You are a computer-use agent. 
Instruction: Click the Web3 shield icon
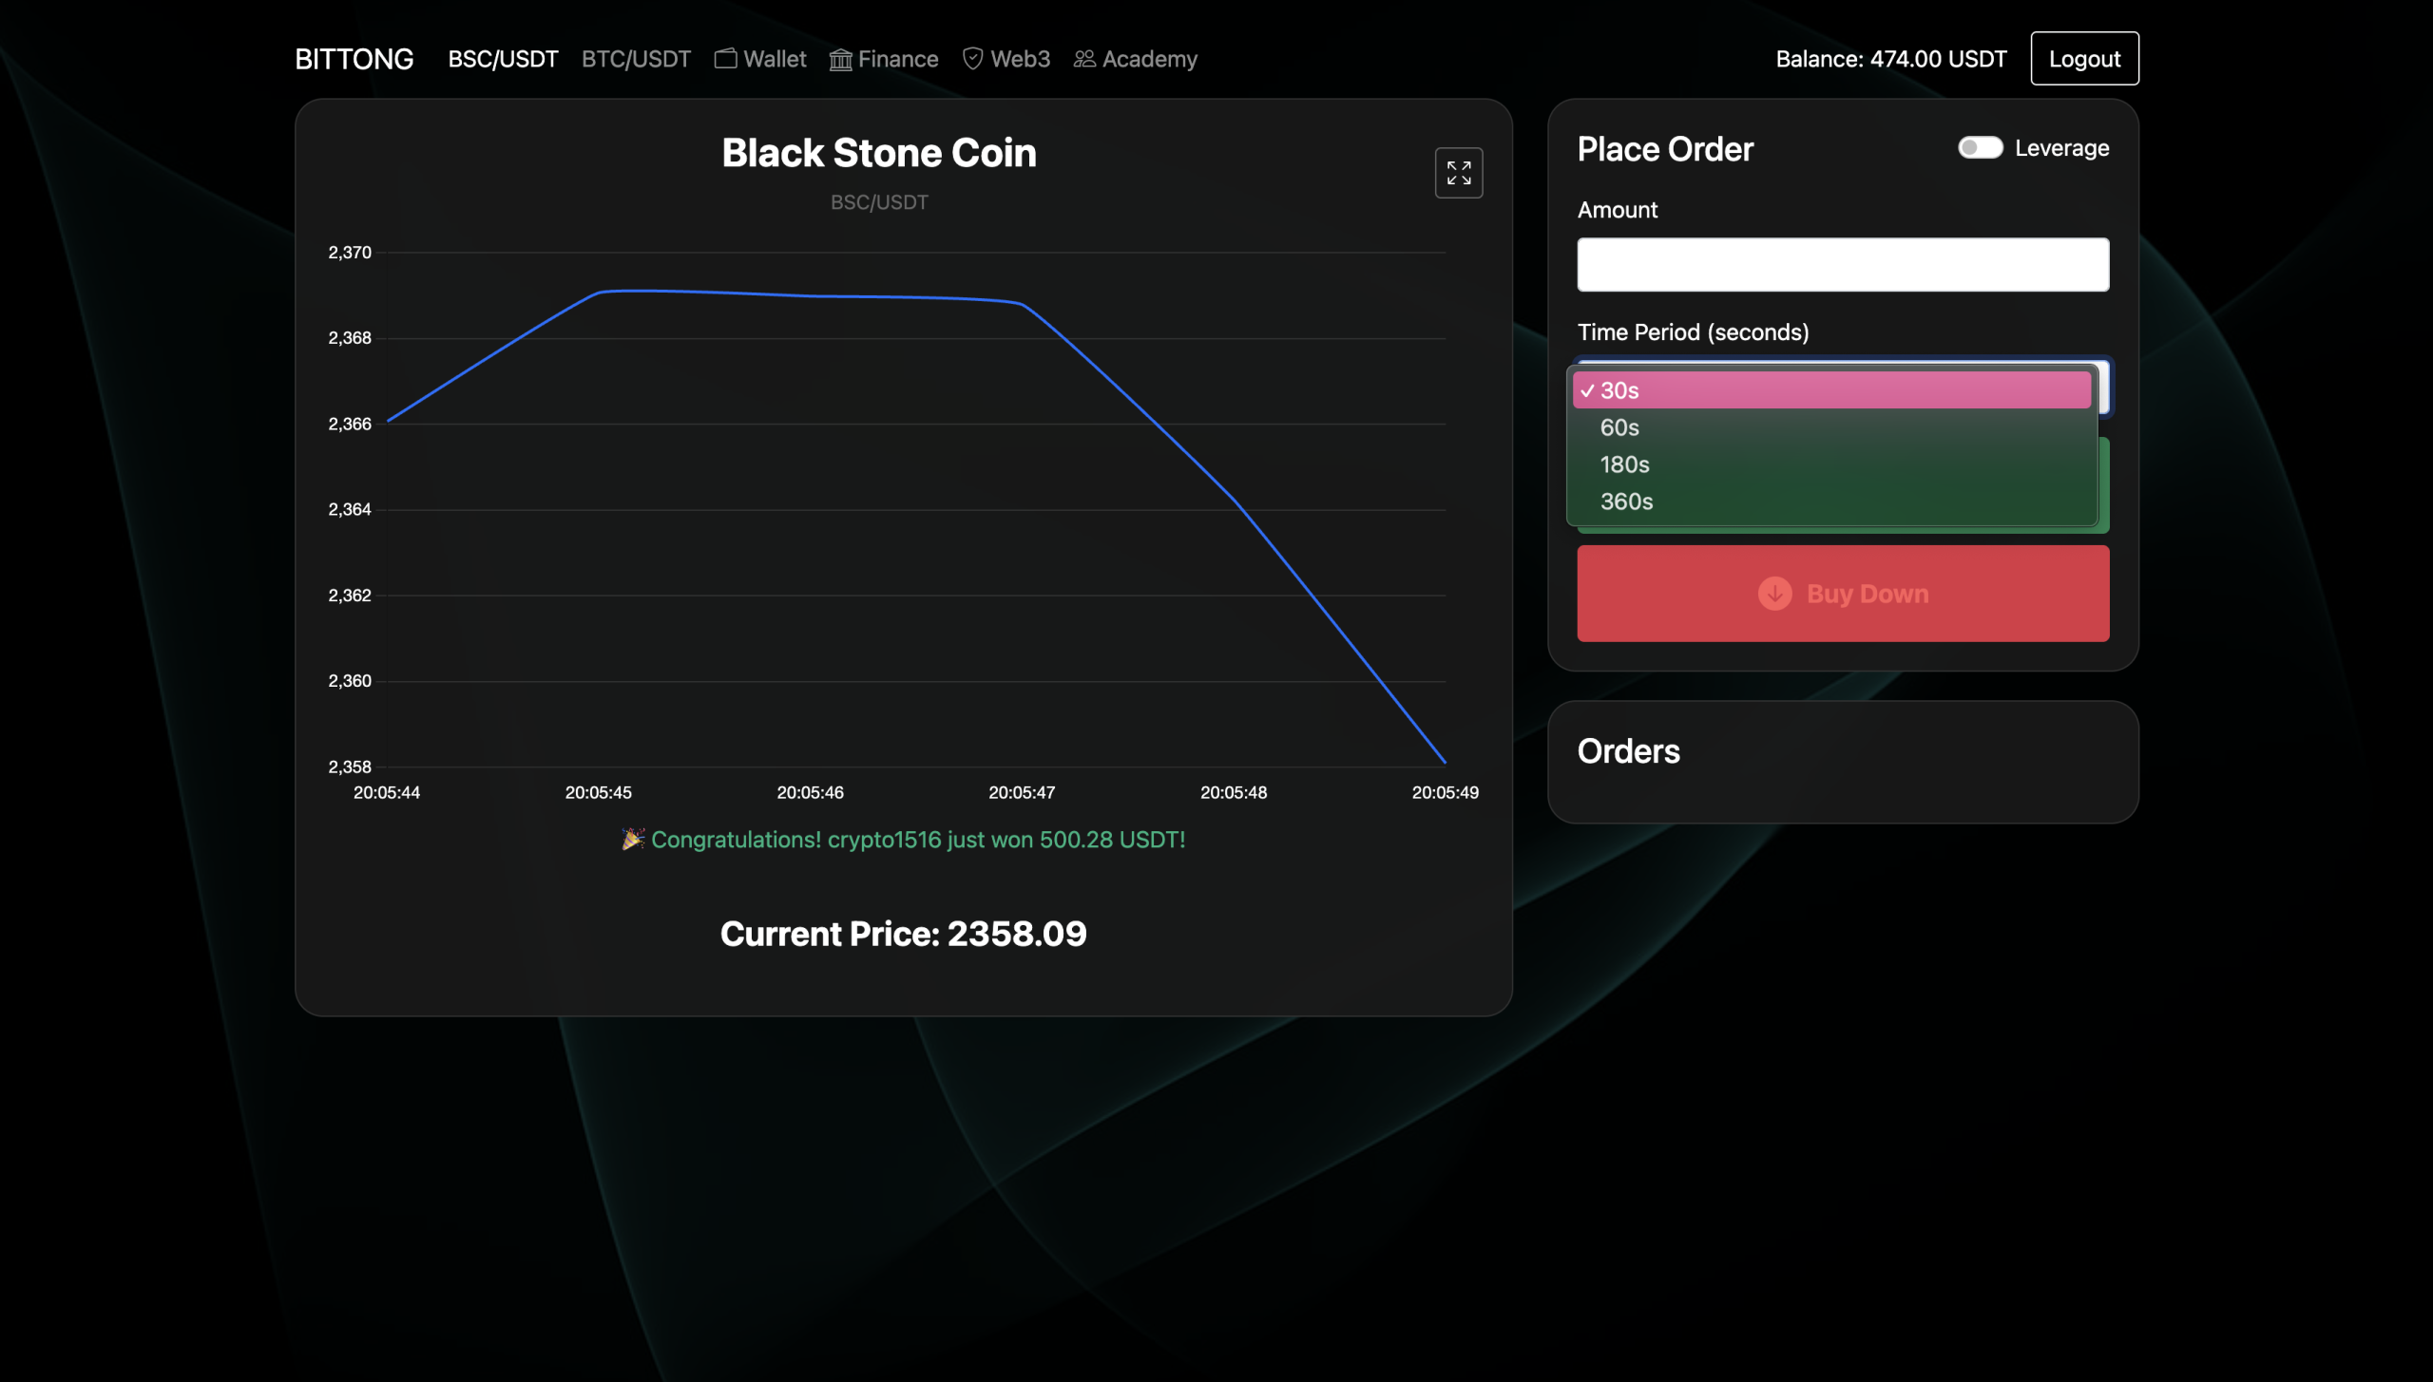(x=972, y=59)
